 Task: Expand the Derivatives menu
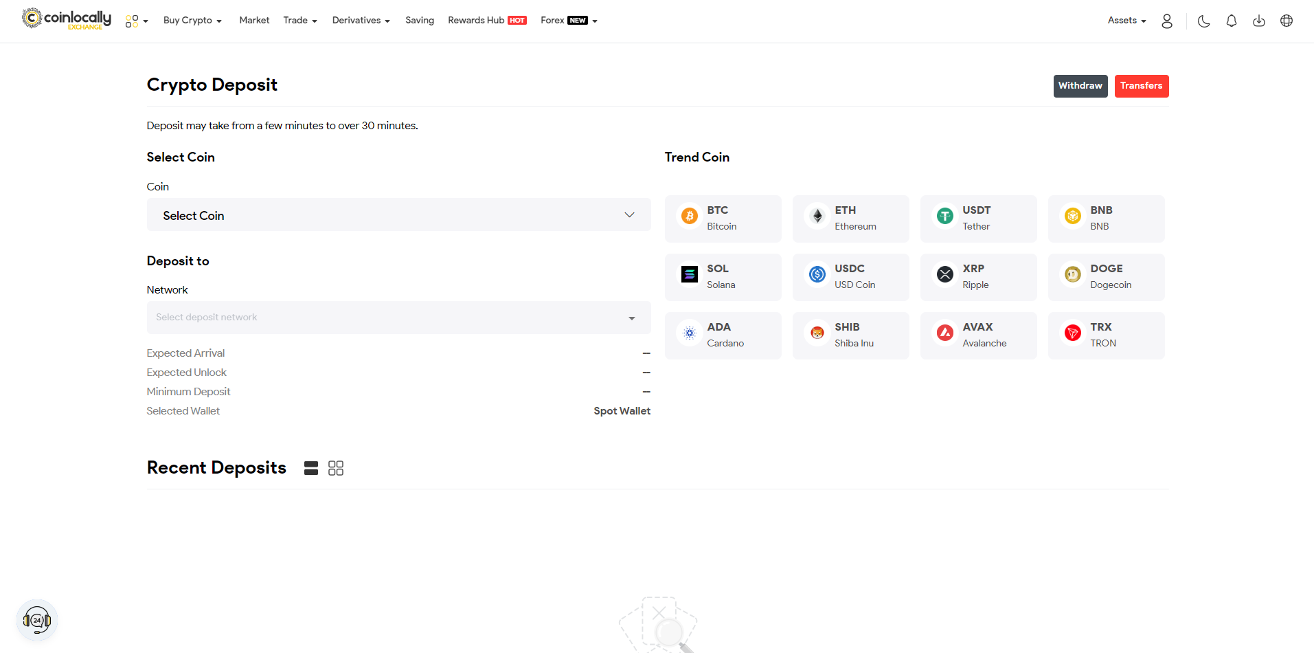(x=361, y=21)
